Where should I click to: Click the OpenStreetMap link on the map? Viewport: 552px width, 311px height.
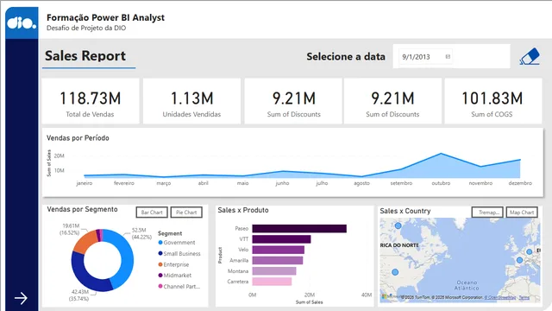click(500, 297)
